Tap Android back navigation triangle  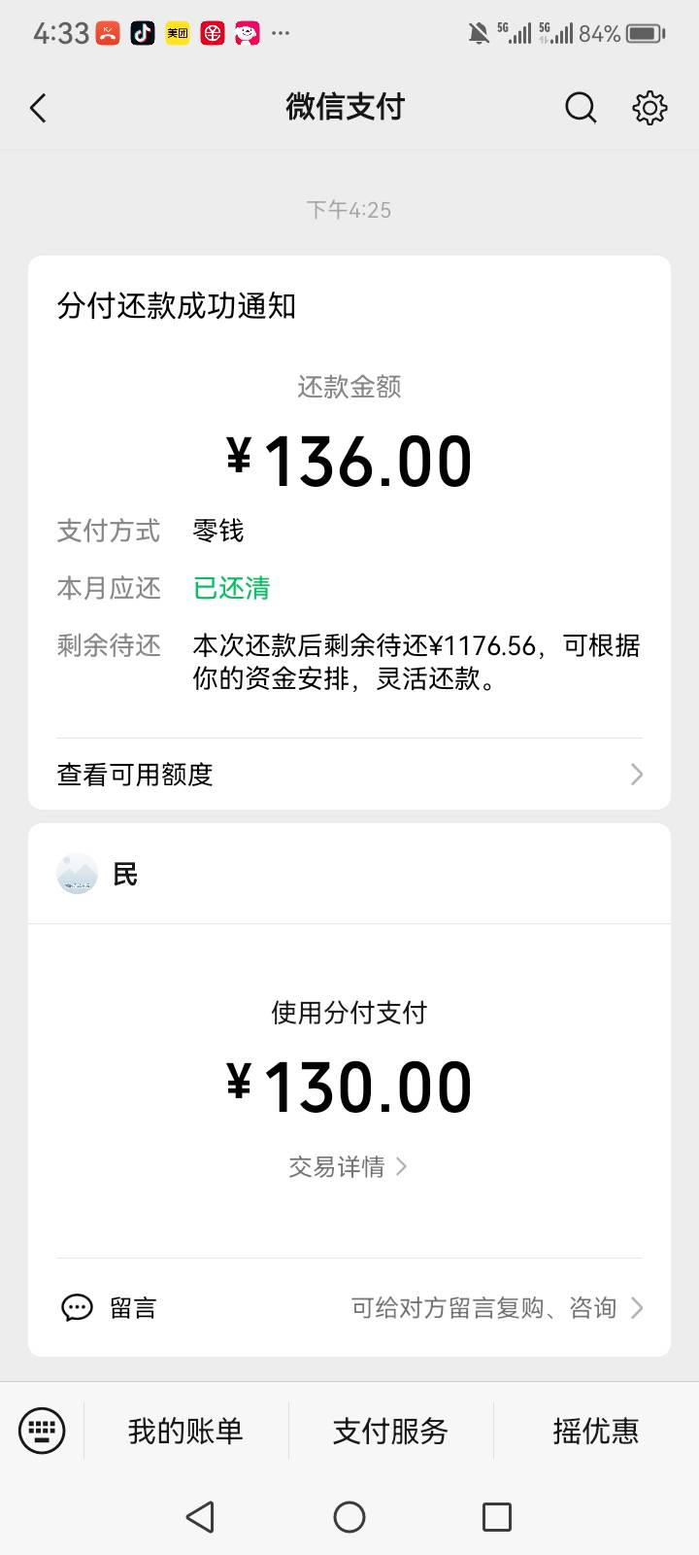(x=200, y=1516)
